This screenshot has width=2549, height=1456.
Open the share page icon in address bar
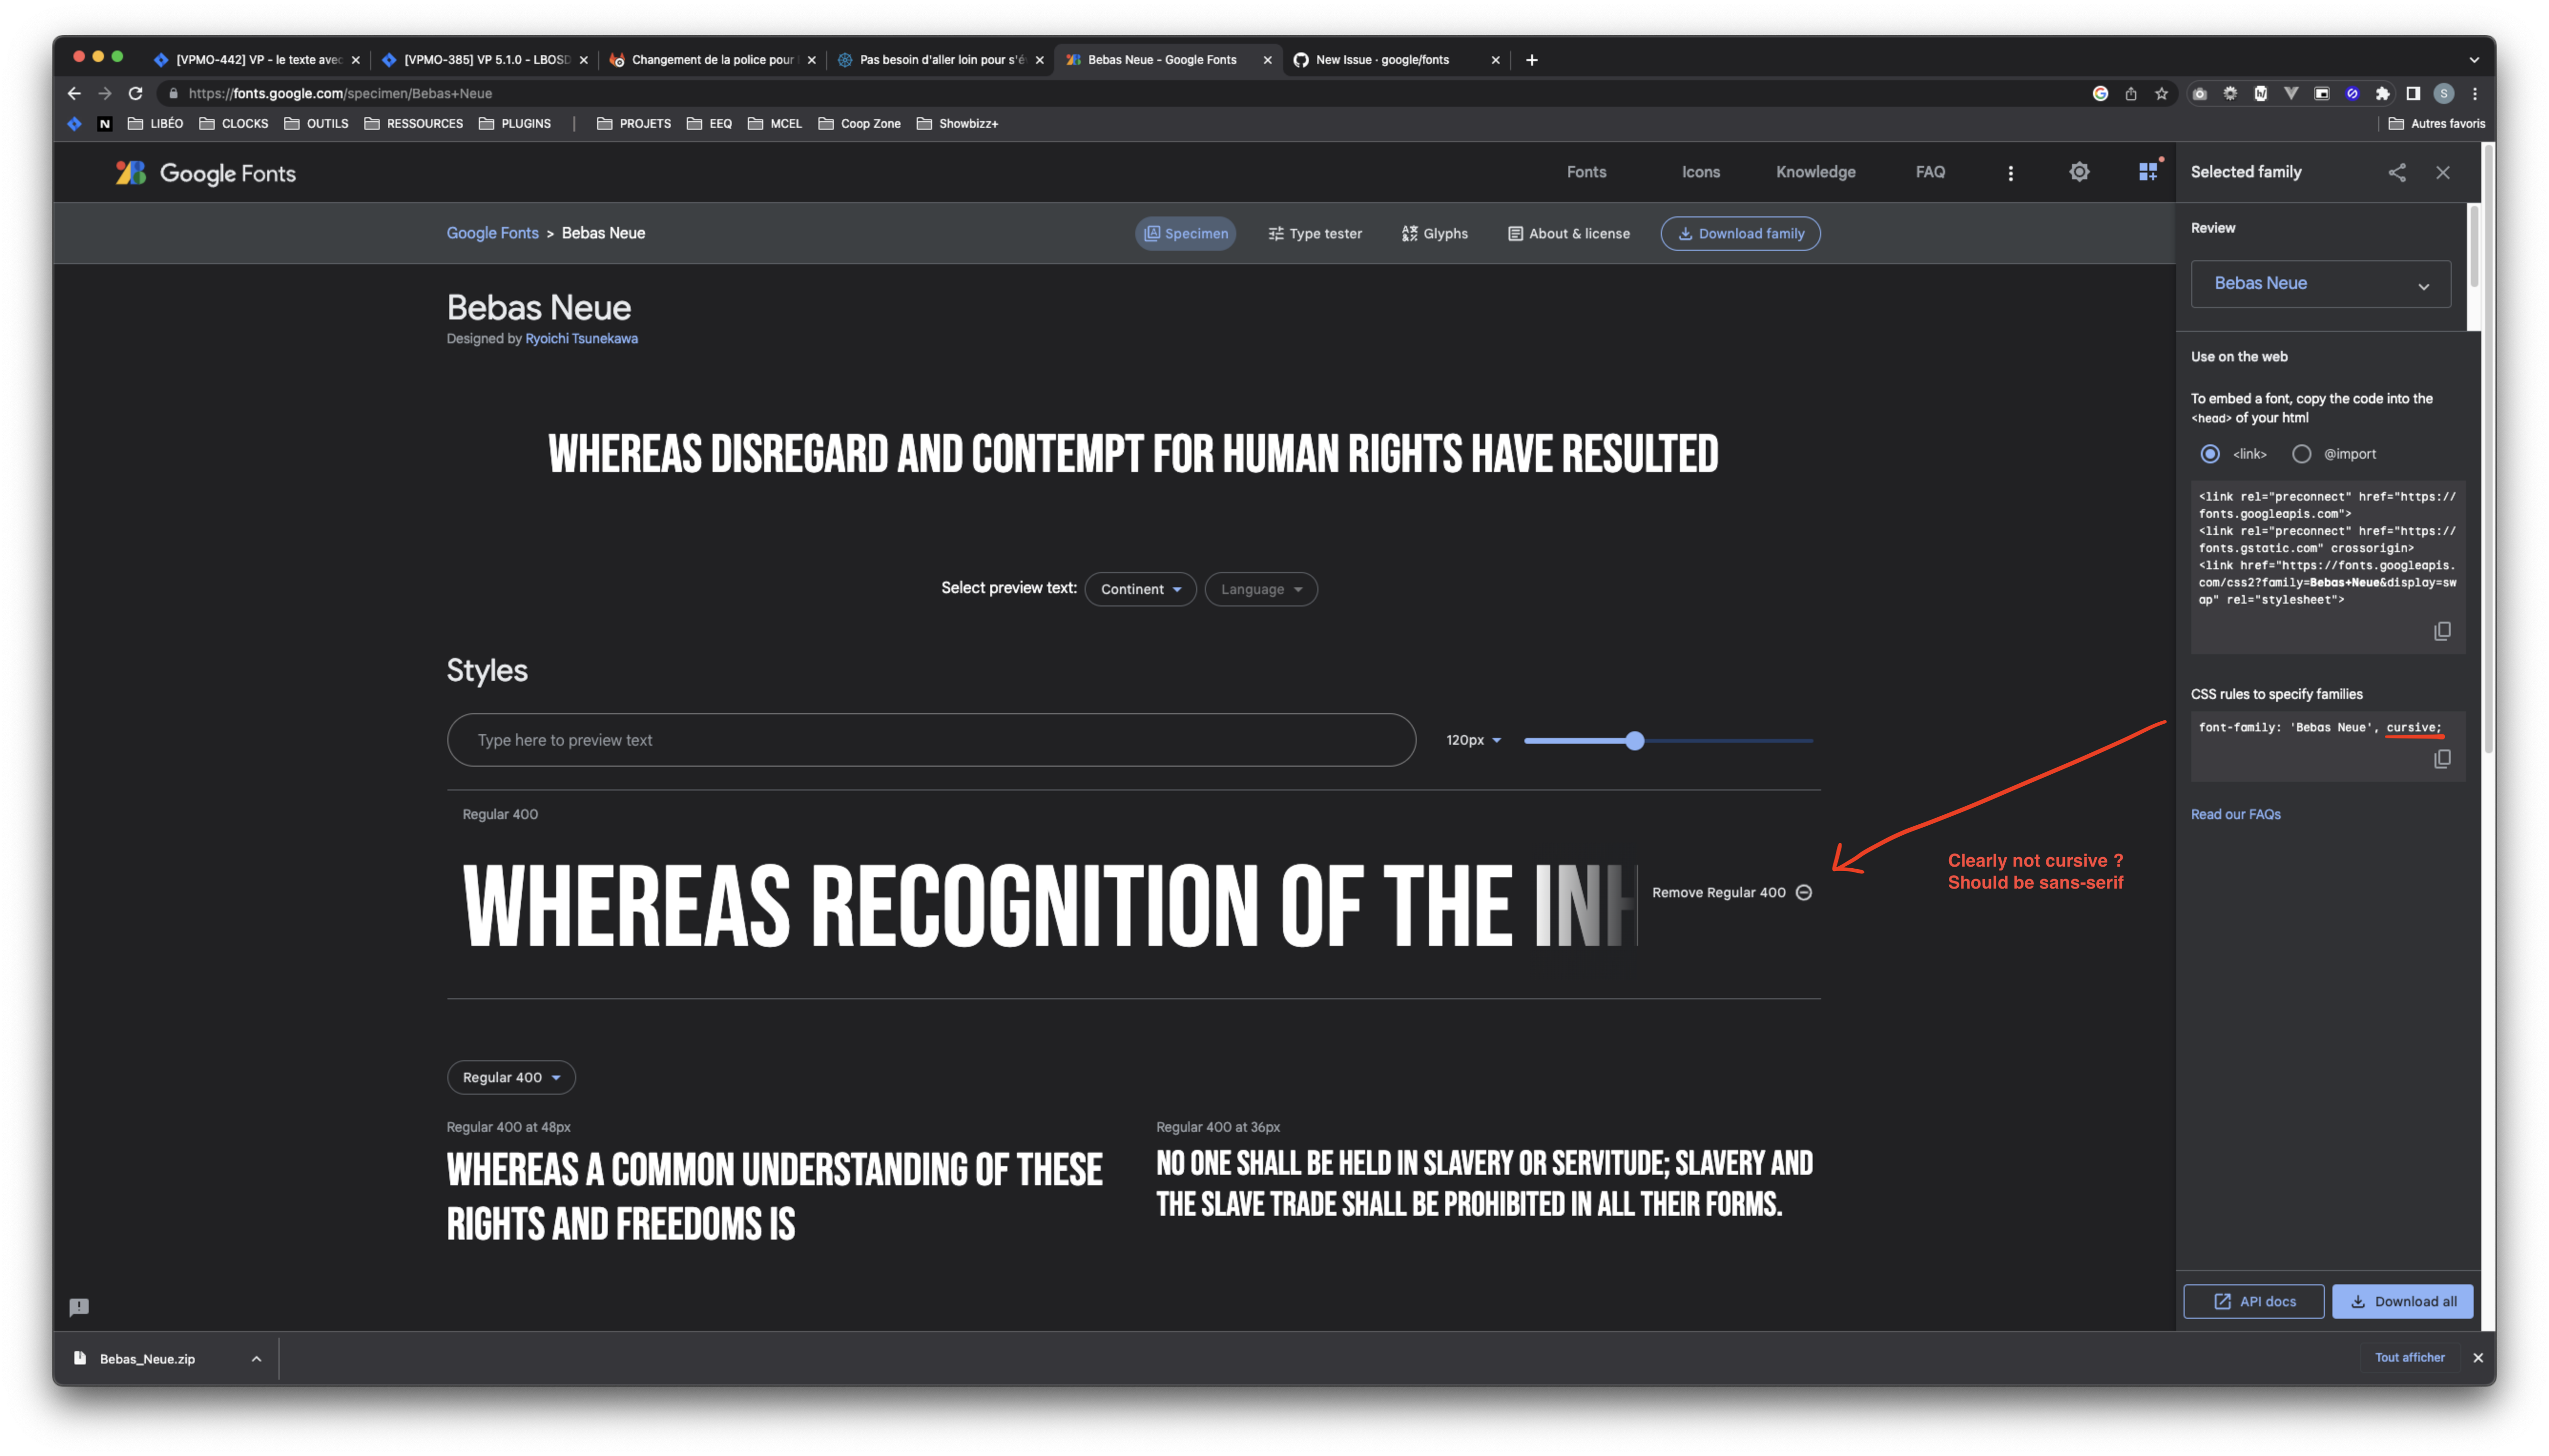tap(2131, 94)
